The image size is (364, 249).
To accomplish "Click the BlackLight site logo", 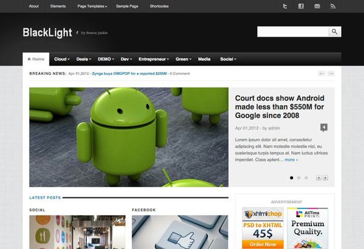I will [48, 33].
